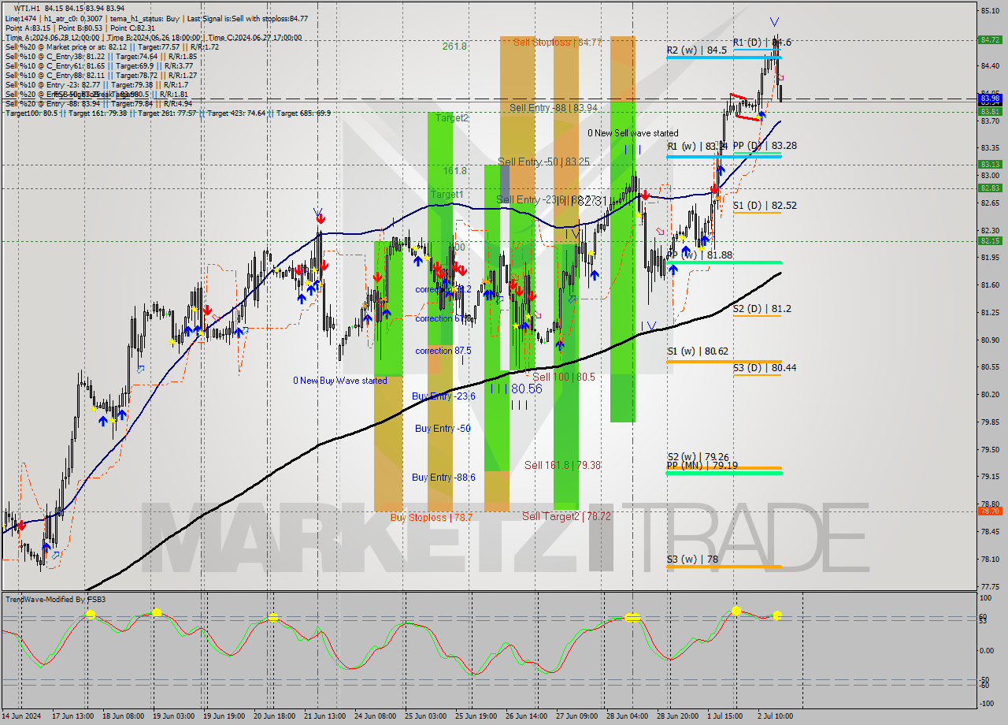This screenshot has height=725, width=1008.
Task: Click the 82.83 green price tag
Action: tap(990, 188)
